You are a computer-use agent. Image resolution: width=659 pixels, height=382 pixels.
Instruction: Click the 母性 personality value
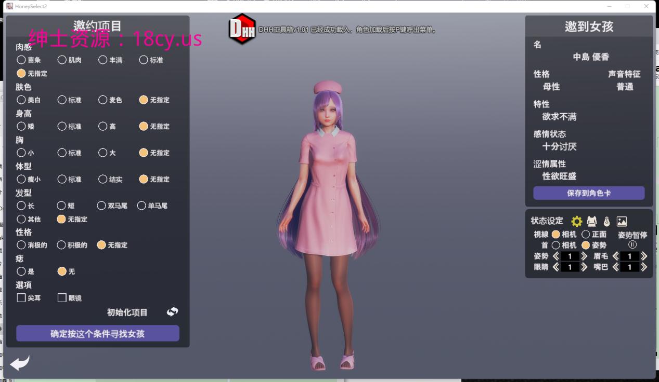(x=551, y=87)
